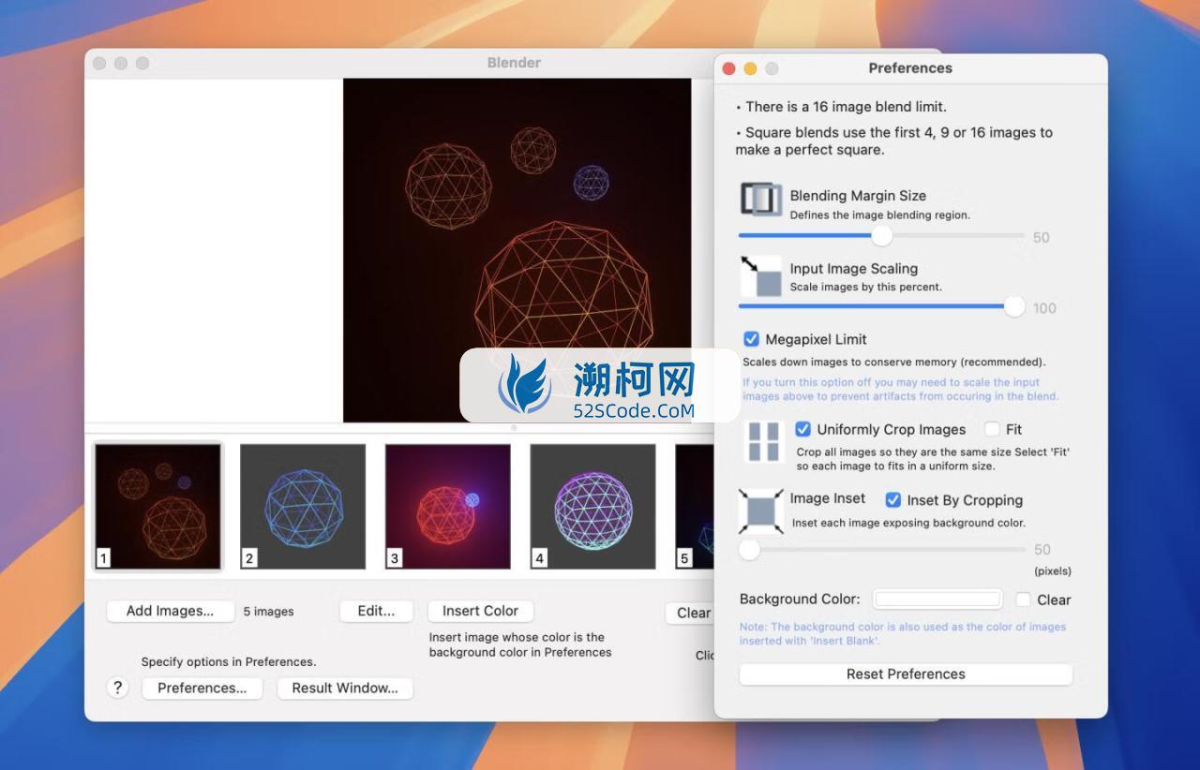This screenshot has height=770, width=1200.
Task: Select thumbnail 2 with the blue sphere
Action: coord(303,506)
